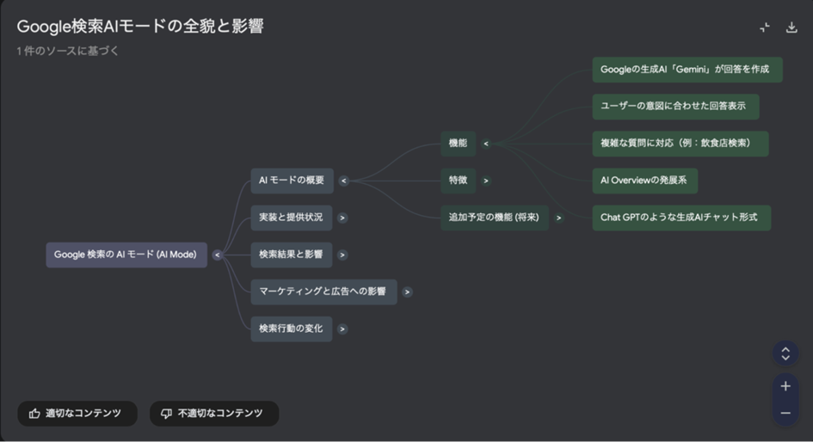Click the expand/collapse all nodes icon
This screenshot has width=813, height=442.
785,353
